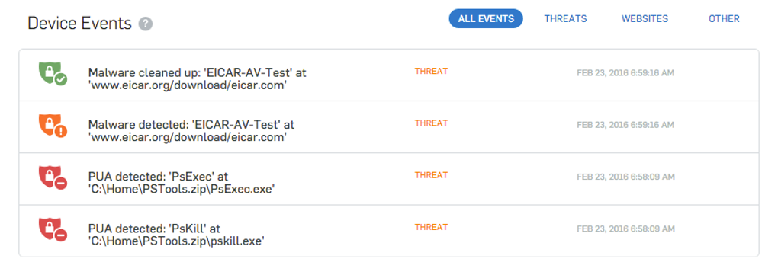The height and width of the screenshot is (275, 778).
Task: Click the 6:59:16 AM timestamp of the cleaned up event
Action: 625,73
